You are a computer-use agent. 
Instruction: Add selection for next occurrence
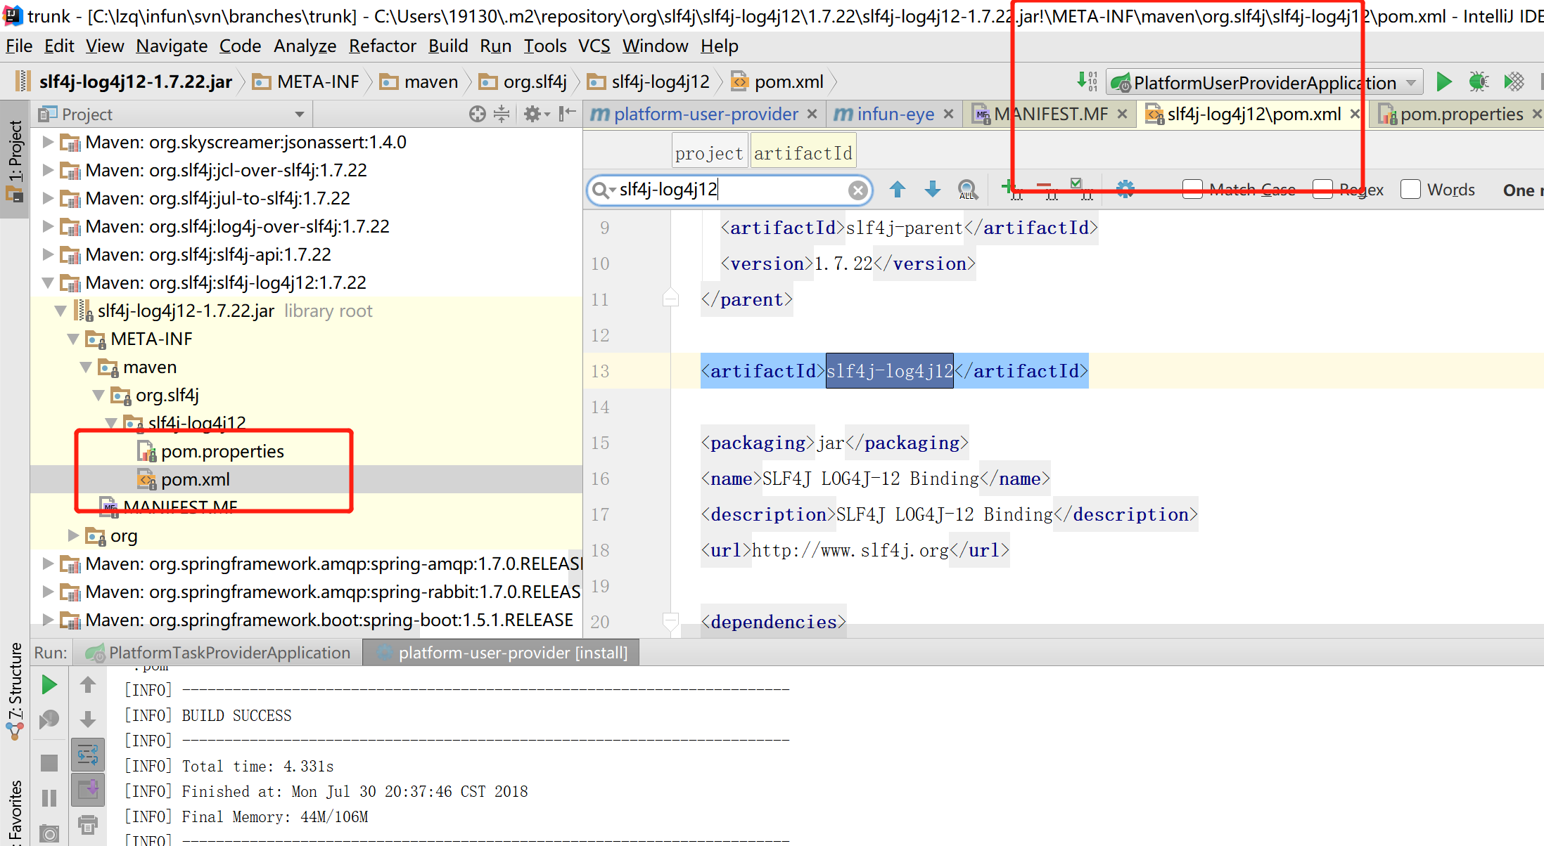tap(1011, 189)
